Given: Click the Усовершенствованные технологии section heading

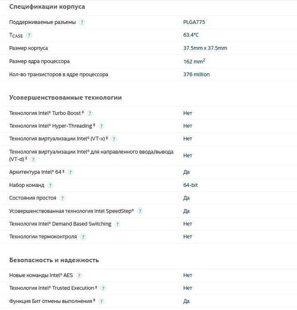Looking at the screenshot, I should point(65,97).
